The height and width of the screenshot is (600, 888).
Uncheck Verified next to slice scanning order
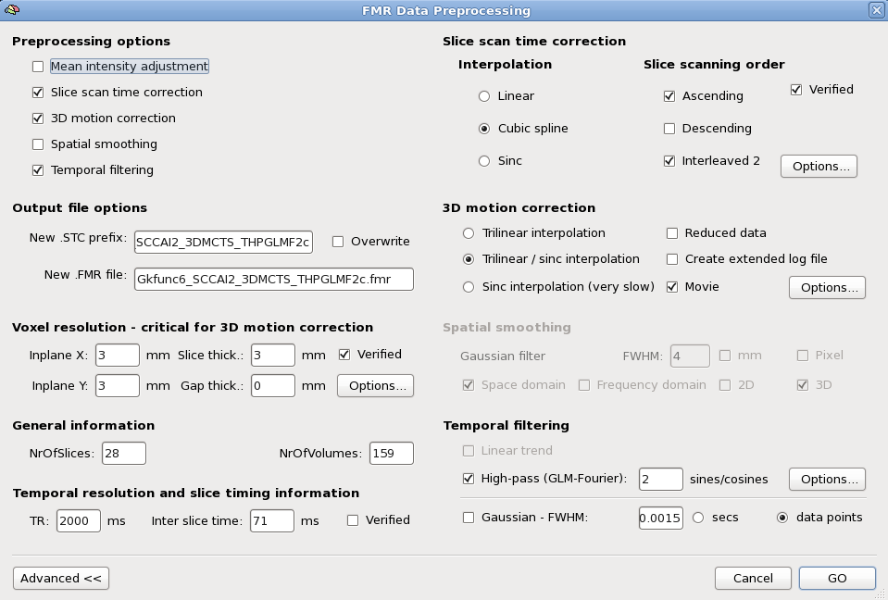(x=794, y=89)
